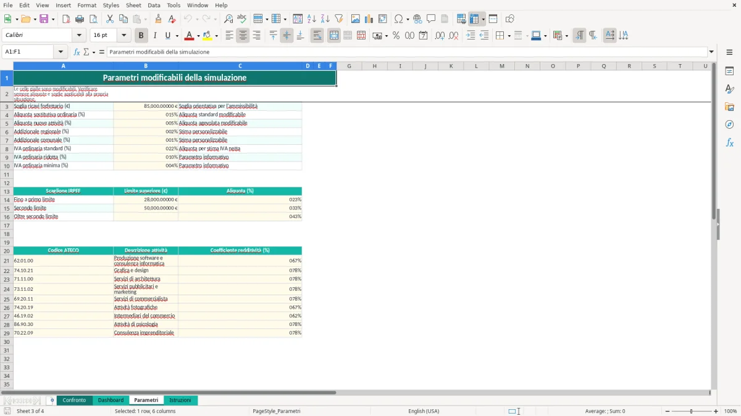Click the Sort (AZ/ZA) dialog icon
The width and height of the screenshot is (741, 416).
pos(298,19)
